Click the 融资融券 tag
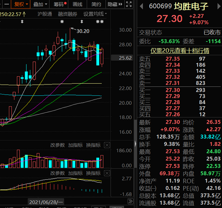Viewport: 222px width, 208px height. pyautogui.click(x=67, y=14)
